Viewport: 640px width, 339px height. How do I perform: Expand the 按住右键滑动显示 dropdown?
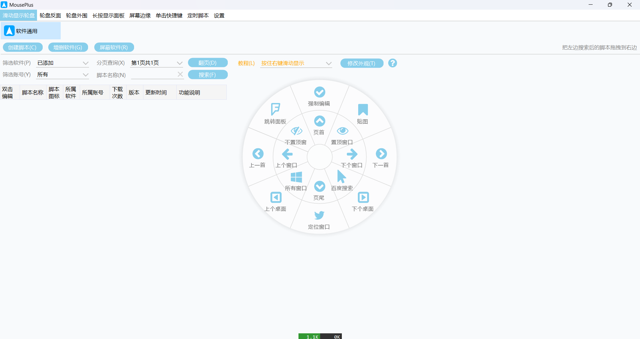pos(296,63)
